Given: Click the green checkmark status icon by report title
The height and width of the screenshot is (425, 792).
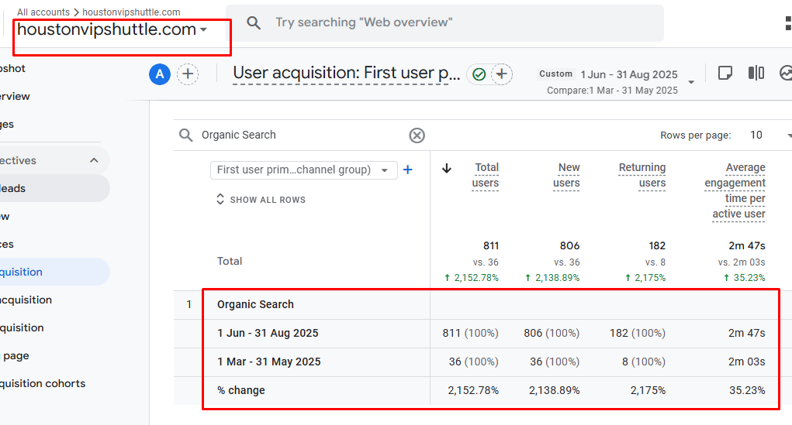Looking at the screenshot, I should click(479, 74).
